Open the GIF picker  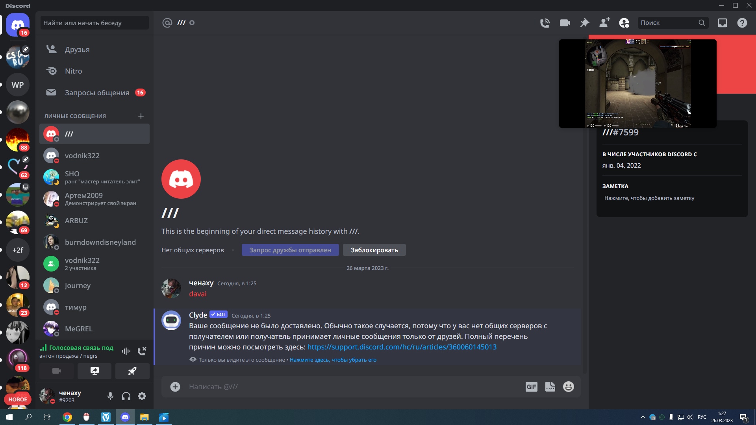(x=531, y=387)
